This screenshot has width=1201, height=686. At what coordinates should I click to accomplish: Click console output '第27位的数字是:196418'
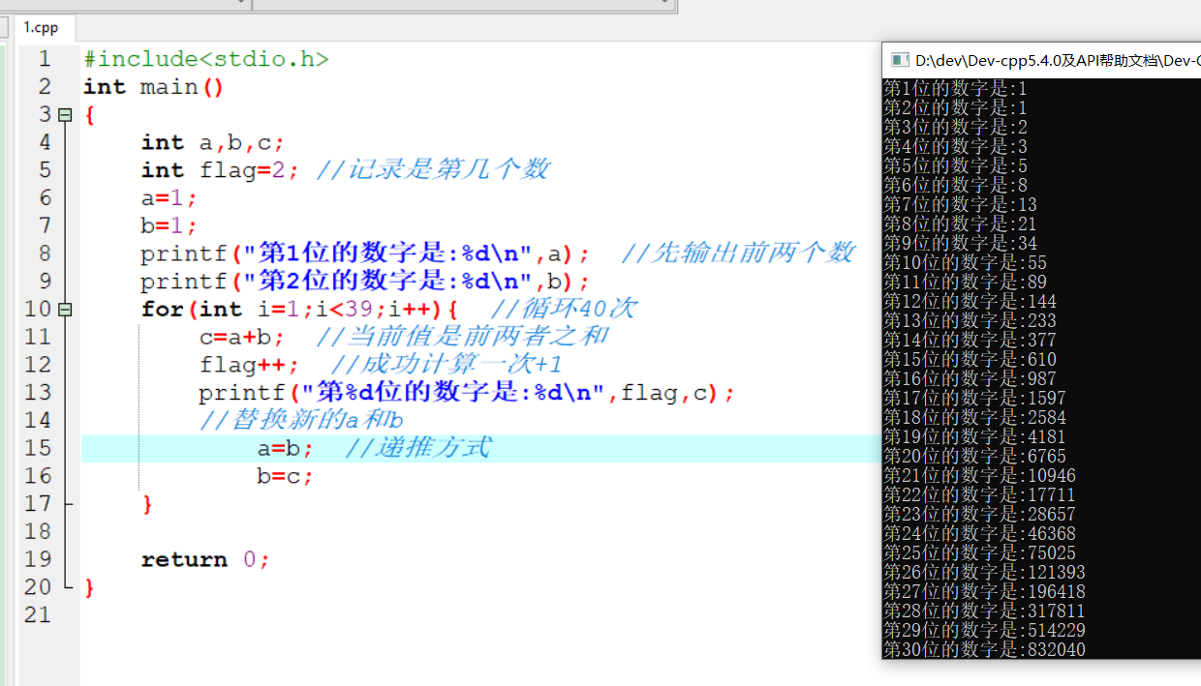click(x=984, y=591)
